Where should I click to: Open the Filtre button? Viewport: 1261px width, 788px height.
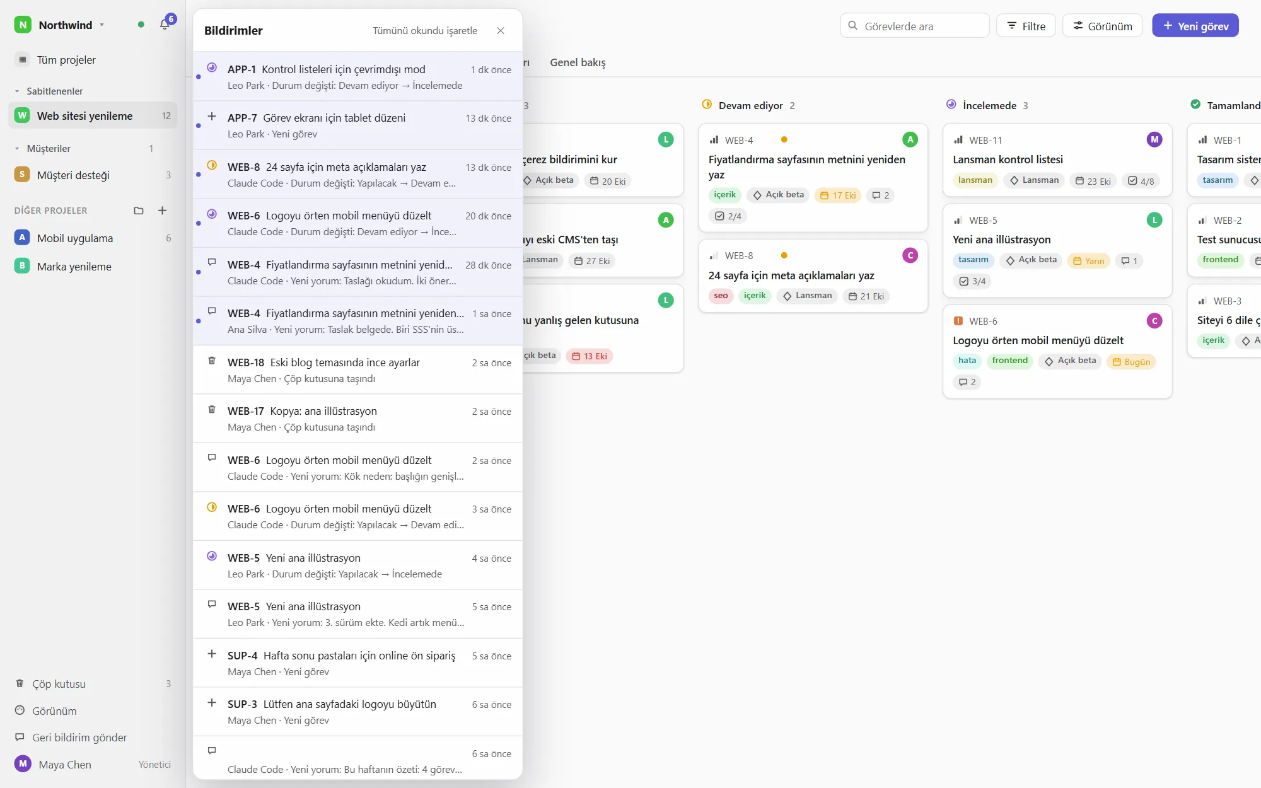[1026, 26]
